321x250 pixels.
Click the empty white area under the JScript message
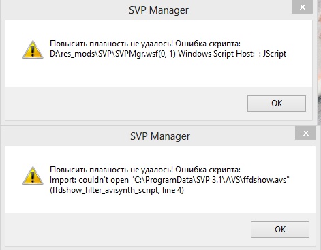click(x=159, y=73)
